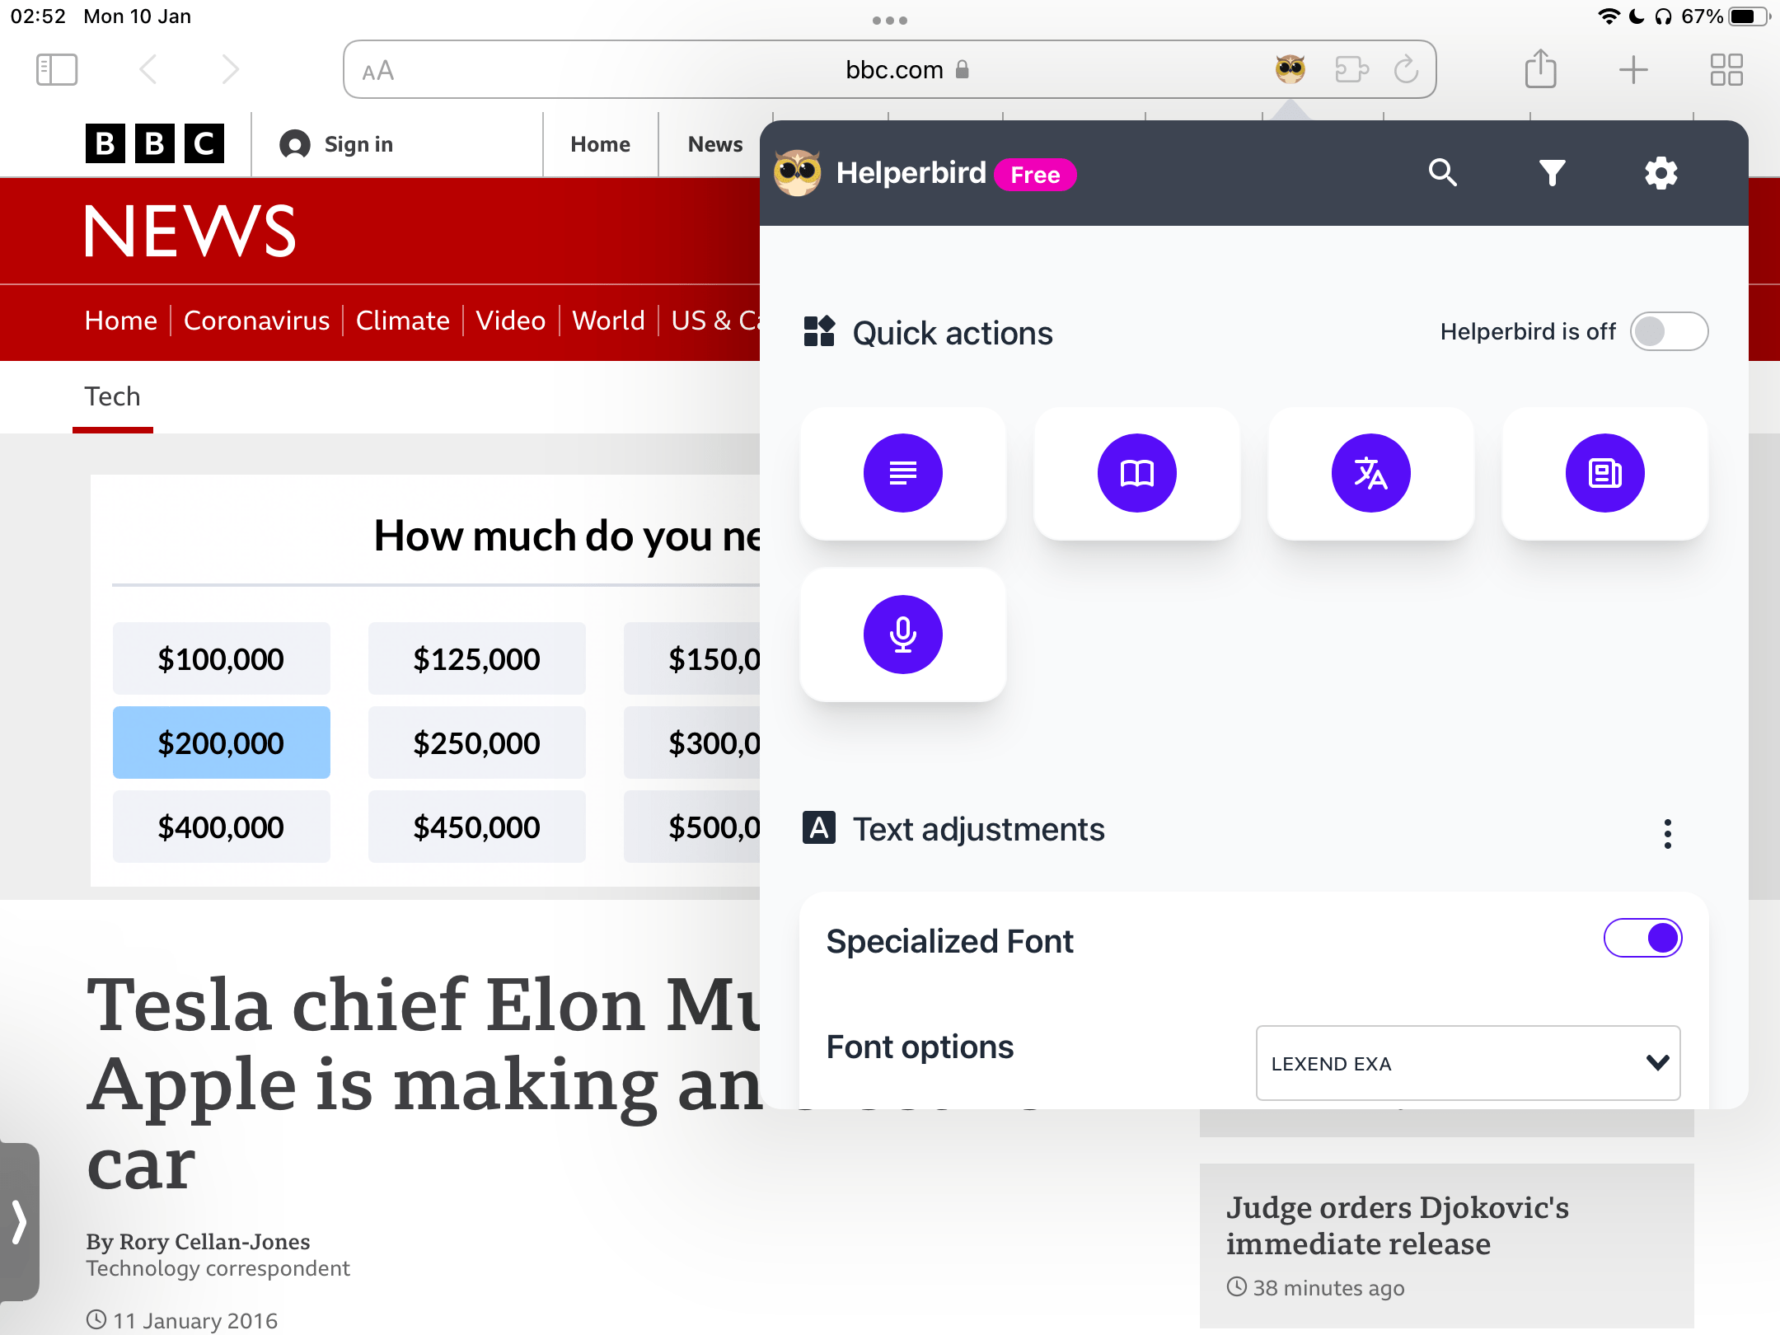Select the Tech tab

pos(113,396)
